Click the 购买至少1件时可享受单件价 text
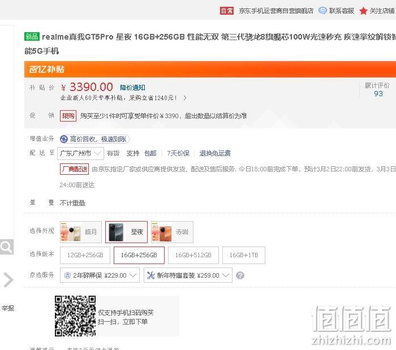 coord(163,116)
